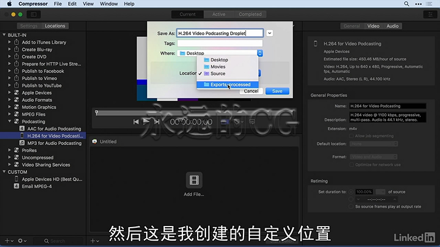Select the Publish to Vimeo share icon
Image resolution: width=440 pixels, height=247 pixels.
pos(16,78)
